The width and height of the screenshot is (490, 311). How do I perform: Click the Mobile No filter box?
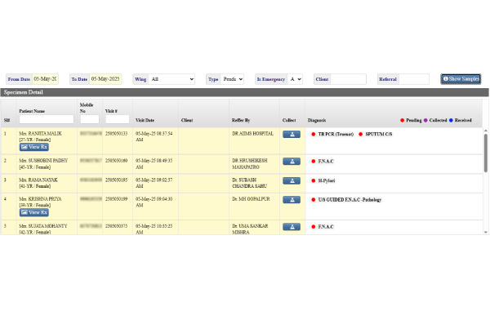point(90,119)
